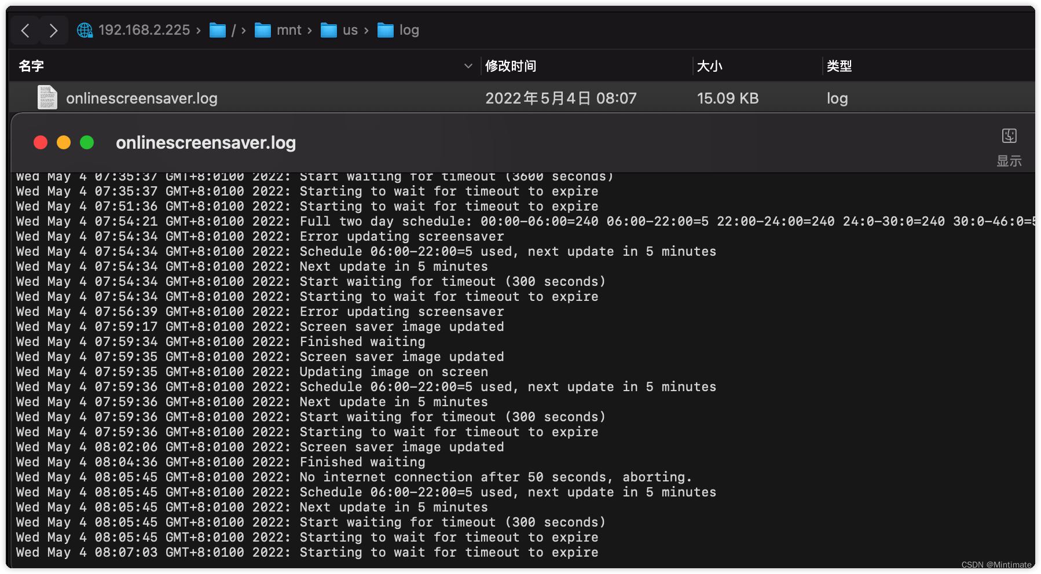The width and height of the screenshot is (1041, 574).
Task: Sort files by 大小 column header
Action: [x=710, y=66]
